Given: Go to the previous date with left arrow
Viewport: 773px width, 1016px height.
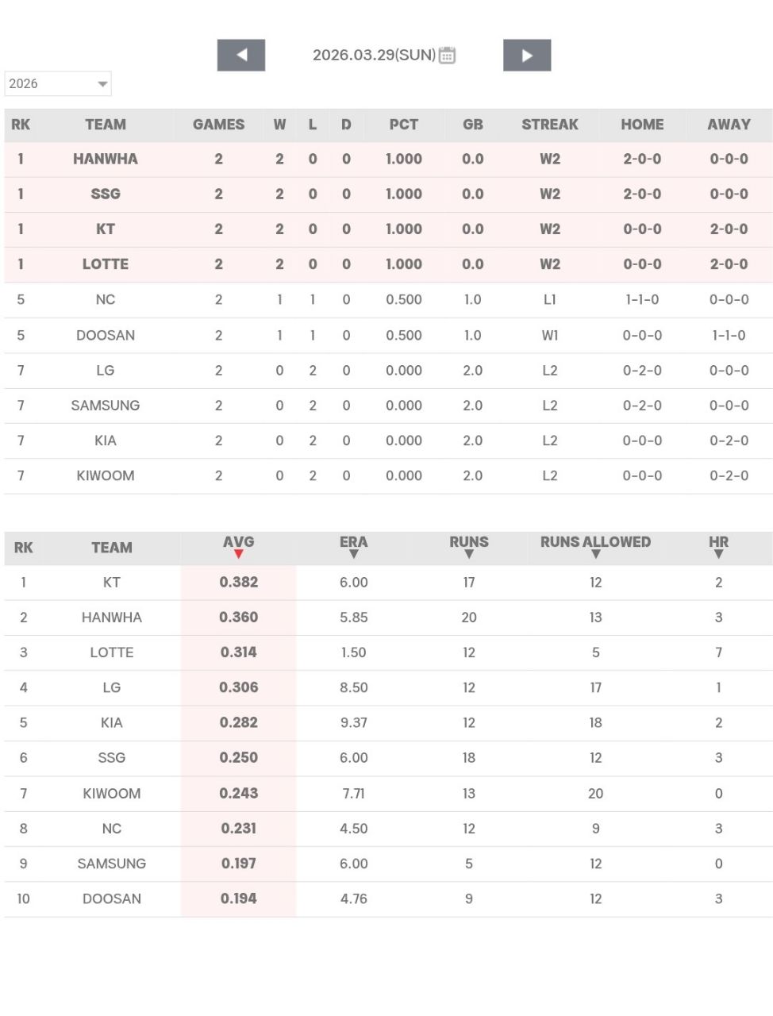Looking at the screenshot, I should tap(241, 56).
